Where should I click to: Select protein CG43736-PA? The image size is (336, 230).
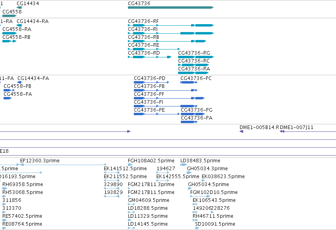189,122
